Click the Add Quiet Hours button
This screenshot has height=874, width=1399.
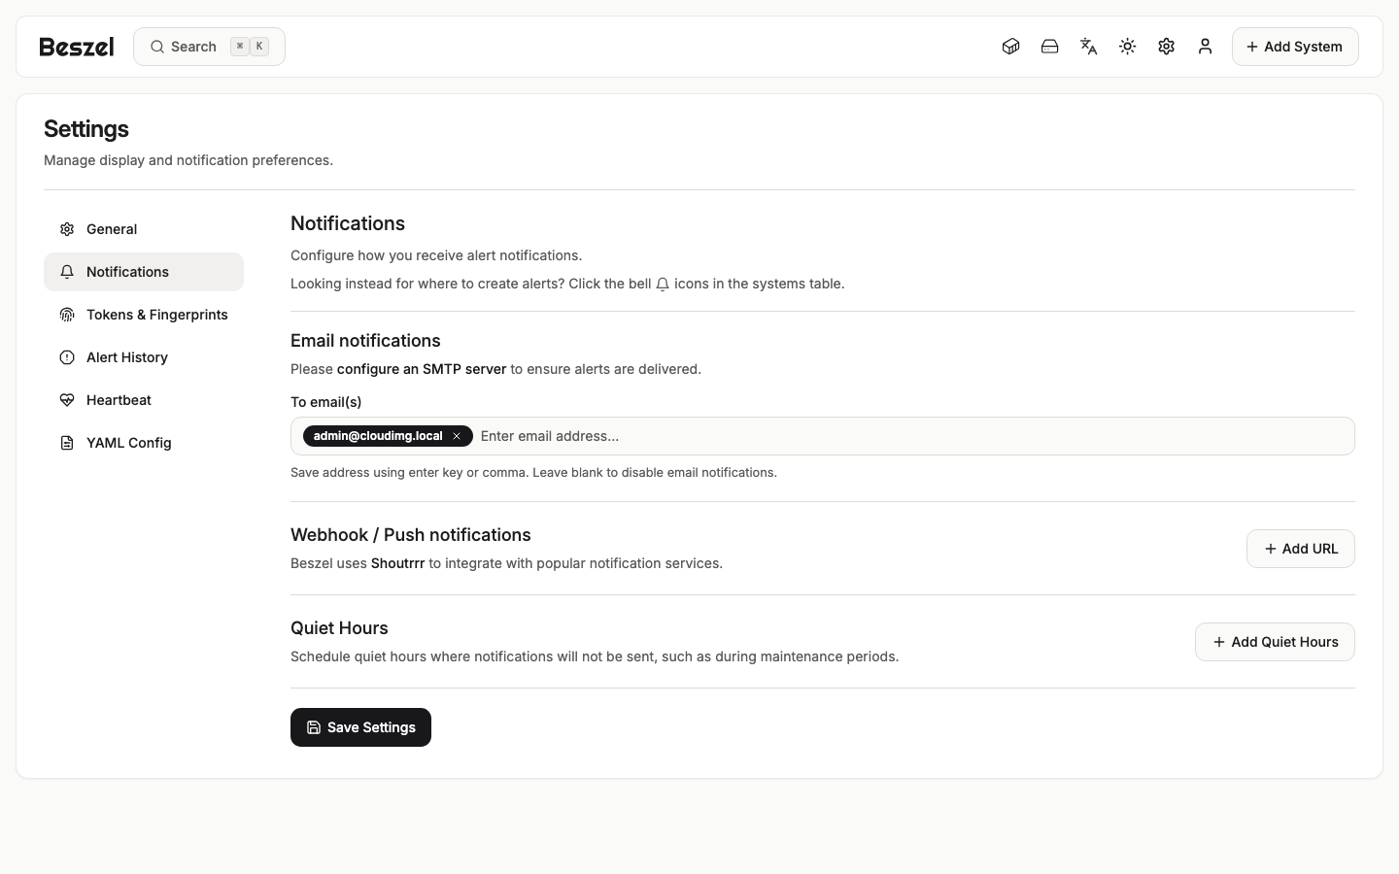point(1275,642)
